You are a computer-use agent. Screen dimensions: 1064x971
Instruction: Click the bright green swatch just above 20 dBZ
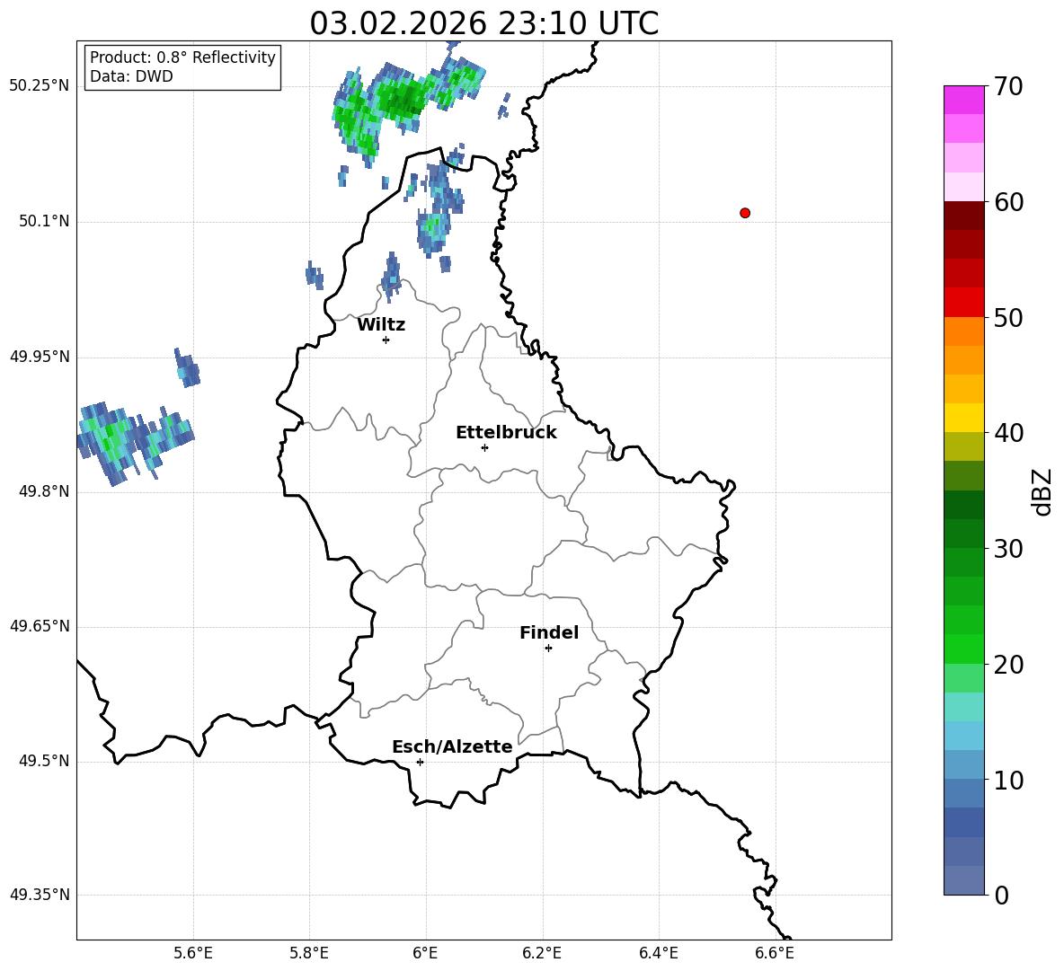pos(963,649)
